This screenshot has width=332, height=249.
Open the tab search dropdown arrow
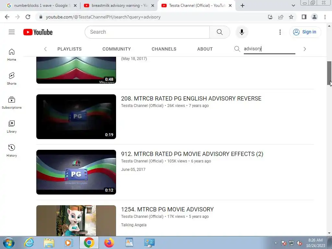click(293, 6)
